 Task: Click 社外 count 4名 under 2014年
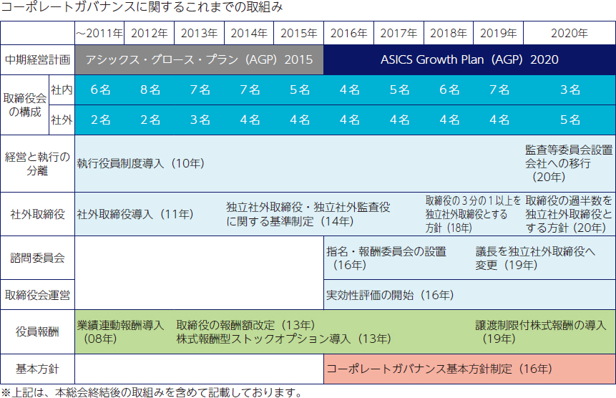pyautogui.click(x=250, y=120)
